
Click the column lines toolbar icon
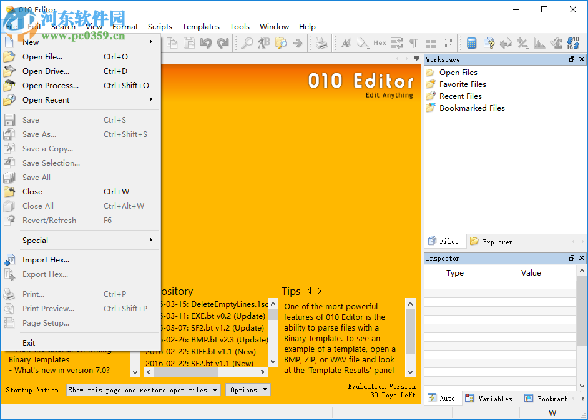[x=431, y=43]
